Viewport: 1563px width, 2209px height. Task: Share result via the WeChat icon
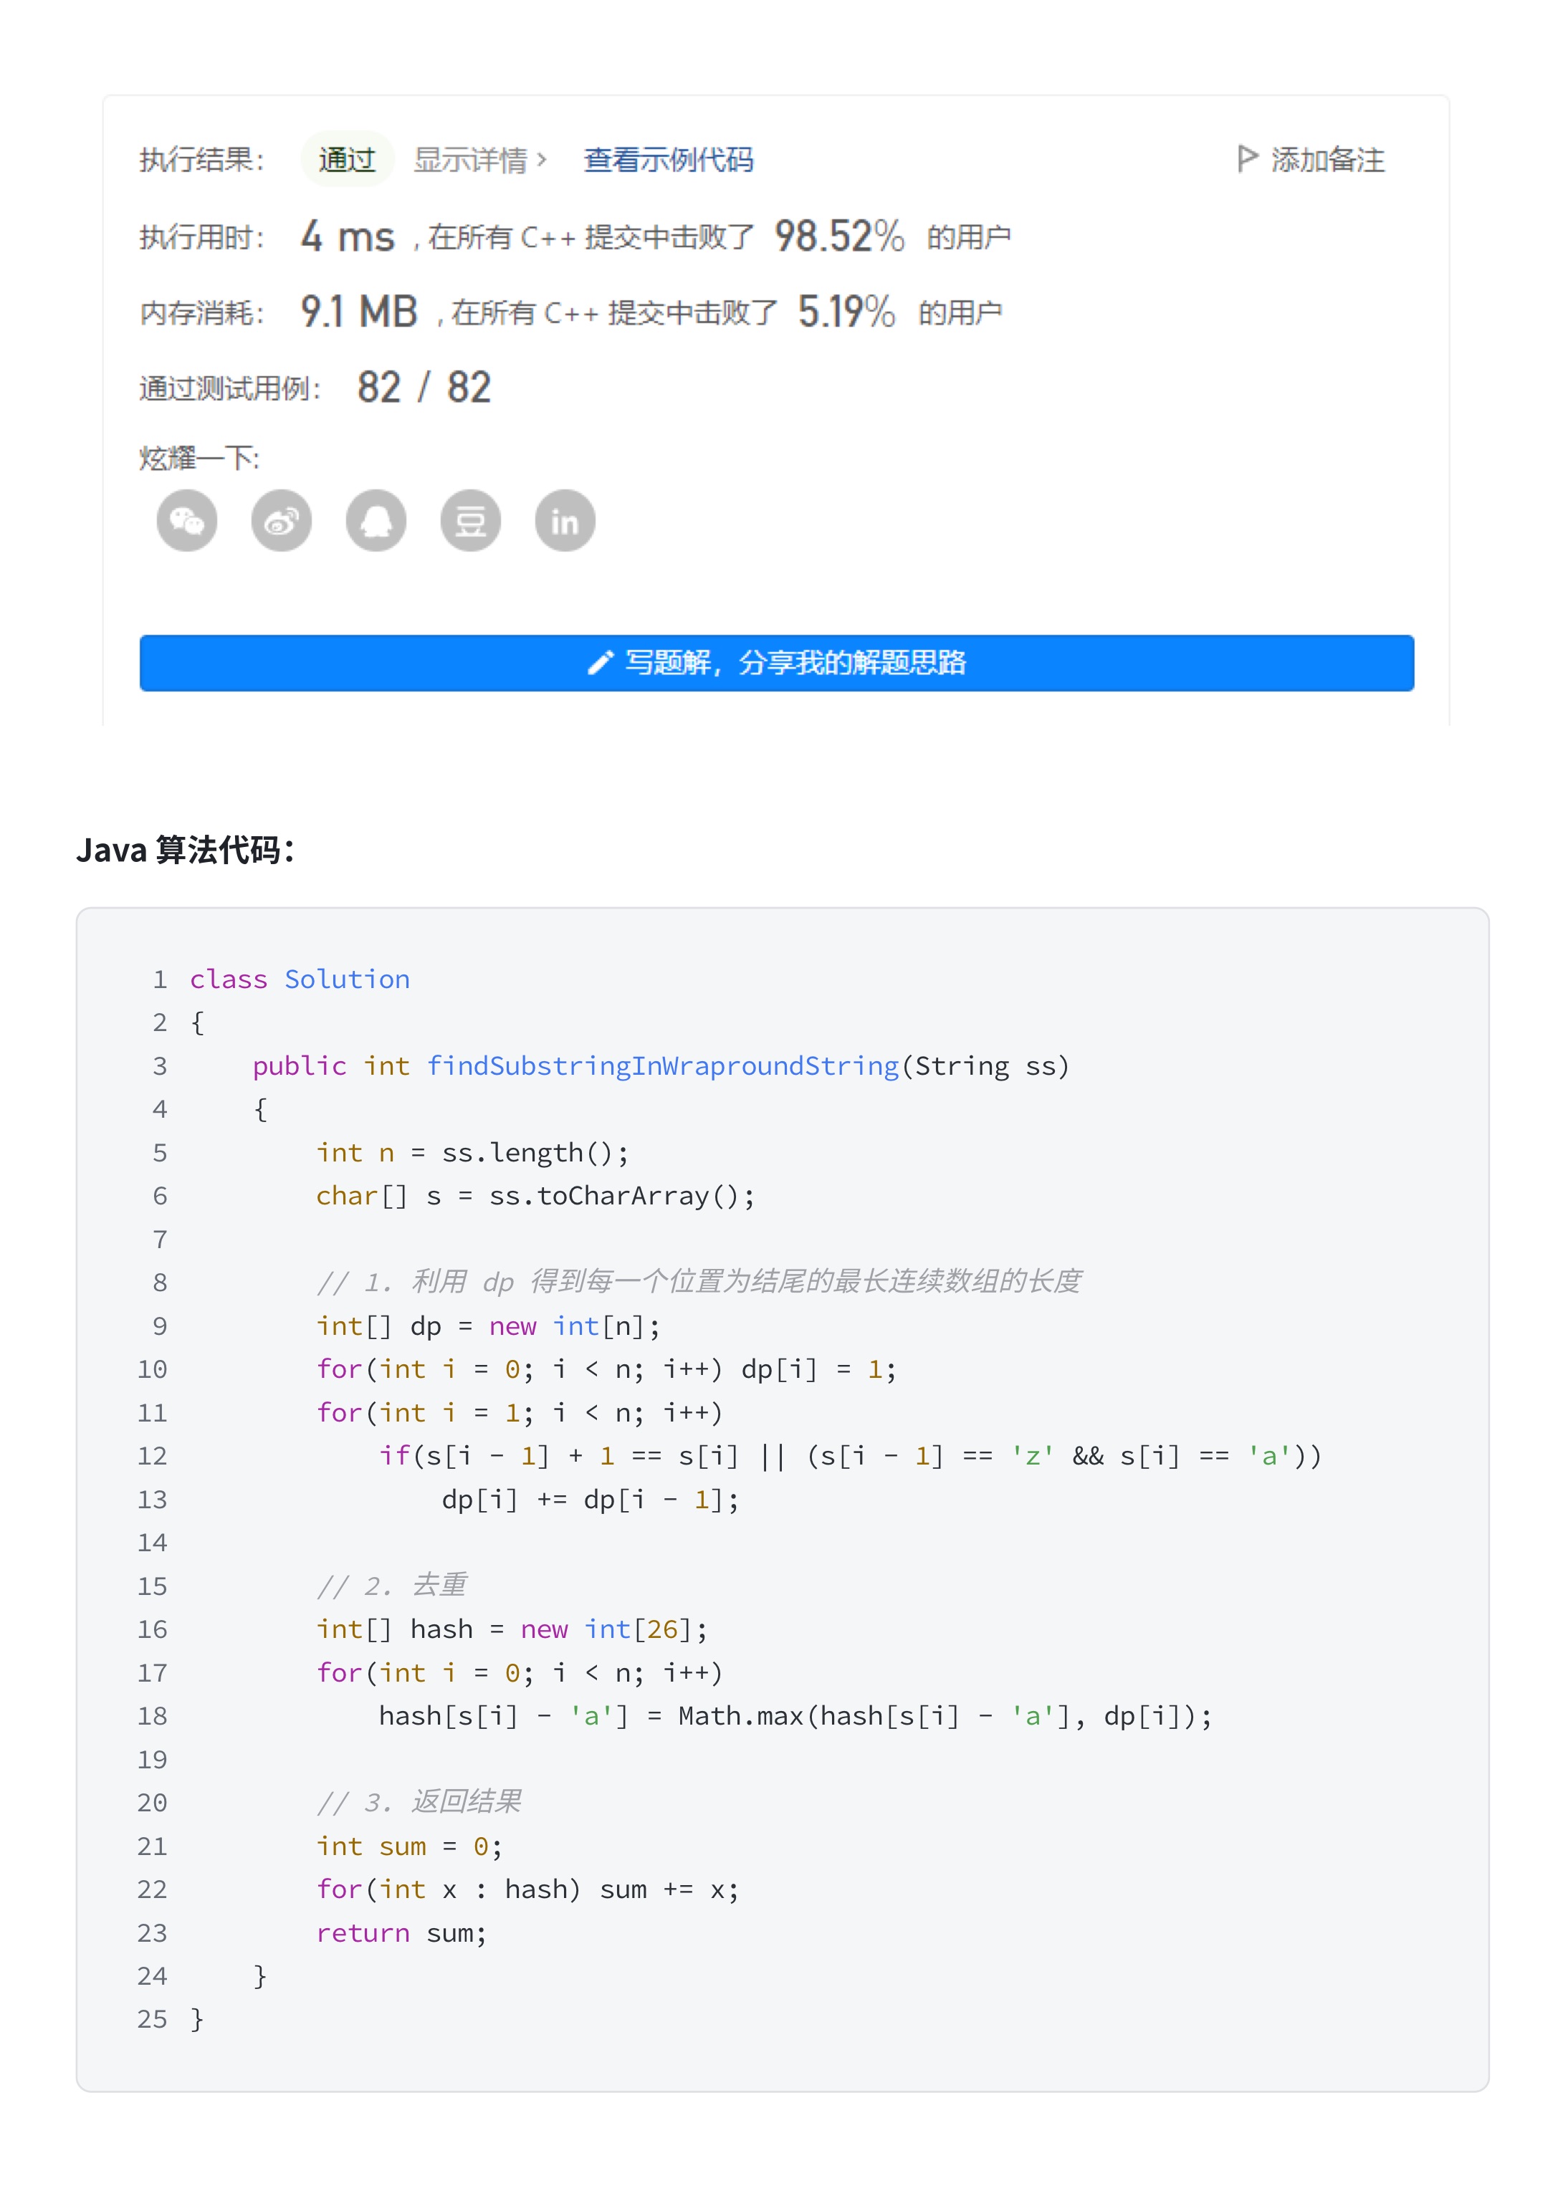pyautogui.click(x=187, y=520)
